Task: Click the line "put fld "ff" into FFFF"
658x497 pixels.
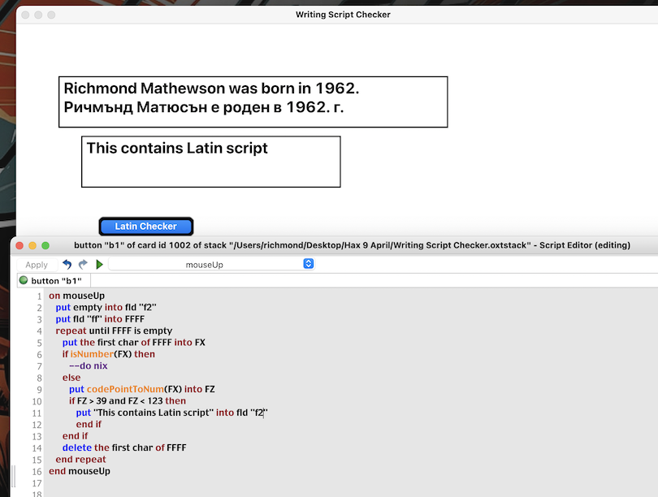Action: pos(100,319)
